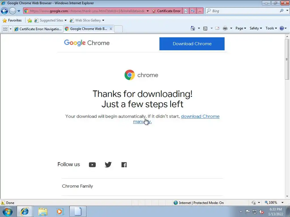Screen dimensions: 290x217
Task: Open Windows Explorer from taskbar
Action: pos(43,211)
